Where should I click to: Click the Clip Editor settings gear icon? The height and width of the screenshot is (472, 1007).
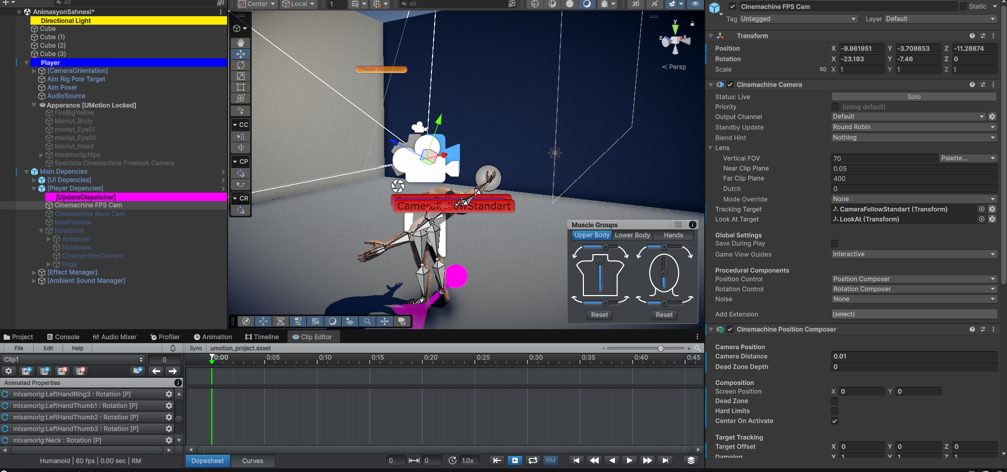[x=9, y=371]
